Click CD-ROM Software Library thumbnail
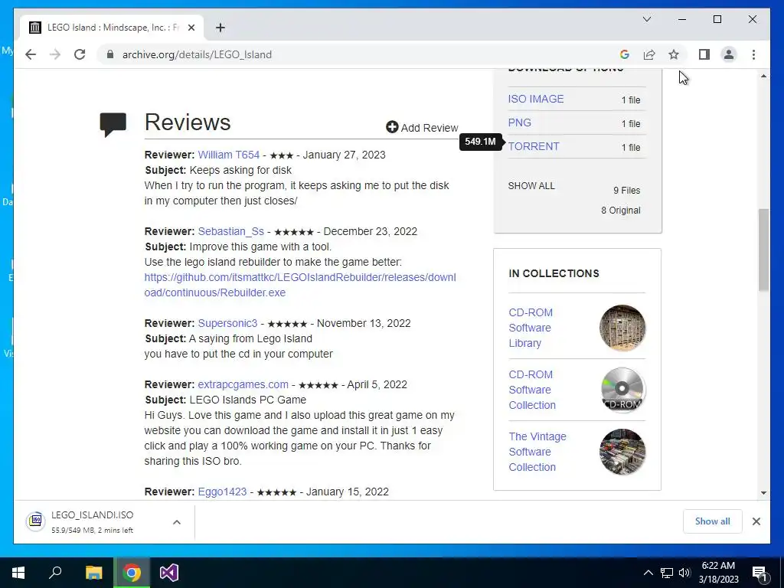 click(622, 328)
